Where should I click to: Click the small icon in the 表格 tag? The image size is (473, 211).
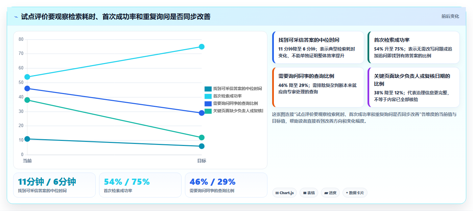pyautogui.click(x=305, y=193)
